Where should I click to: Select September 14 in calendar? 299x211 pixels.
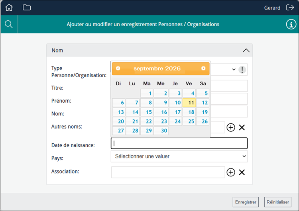pos(132,112)
